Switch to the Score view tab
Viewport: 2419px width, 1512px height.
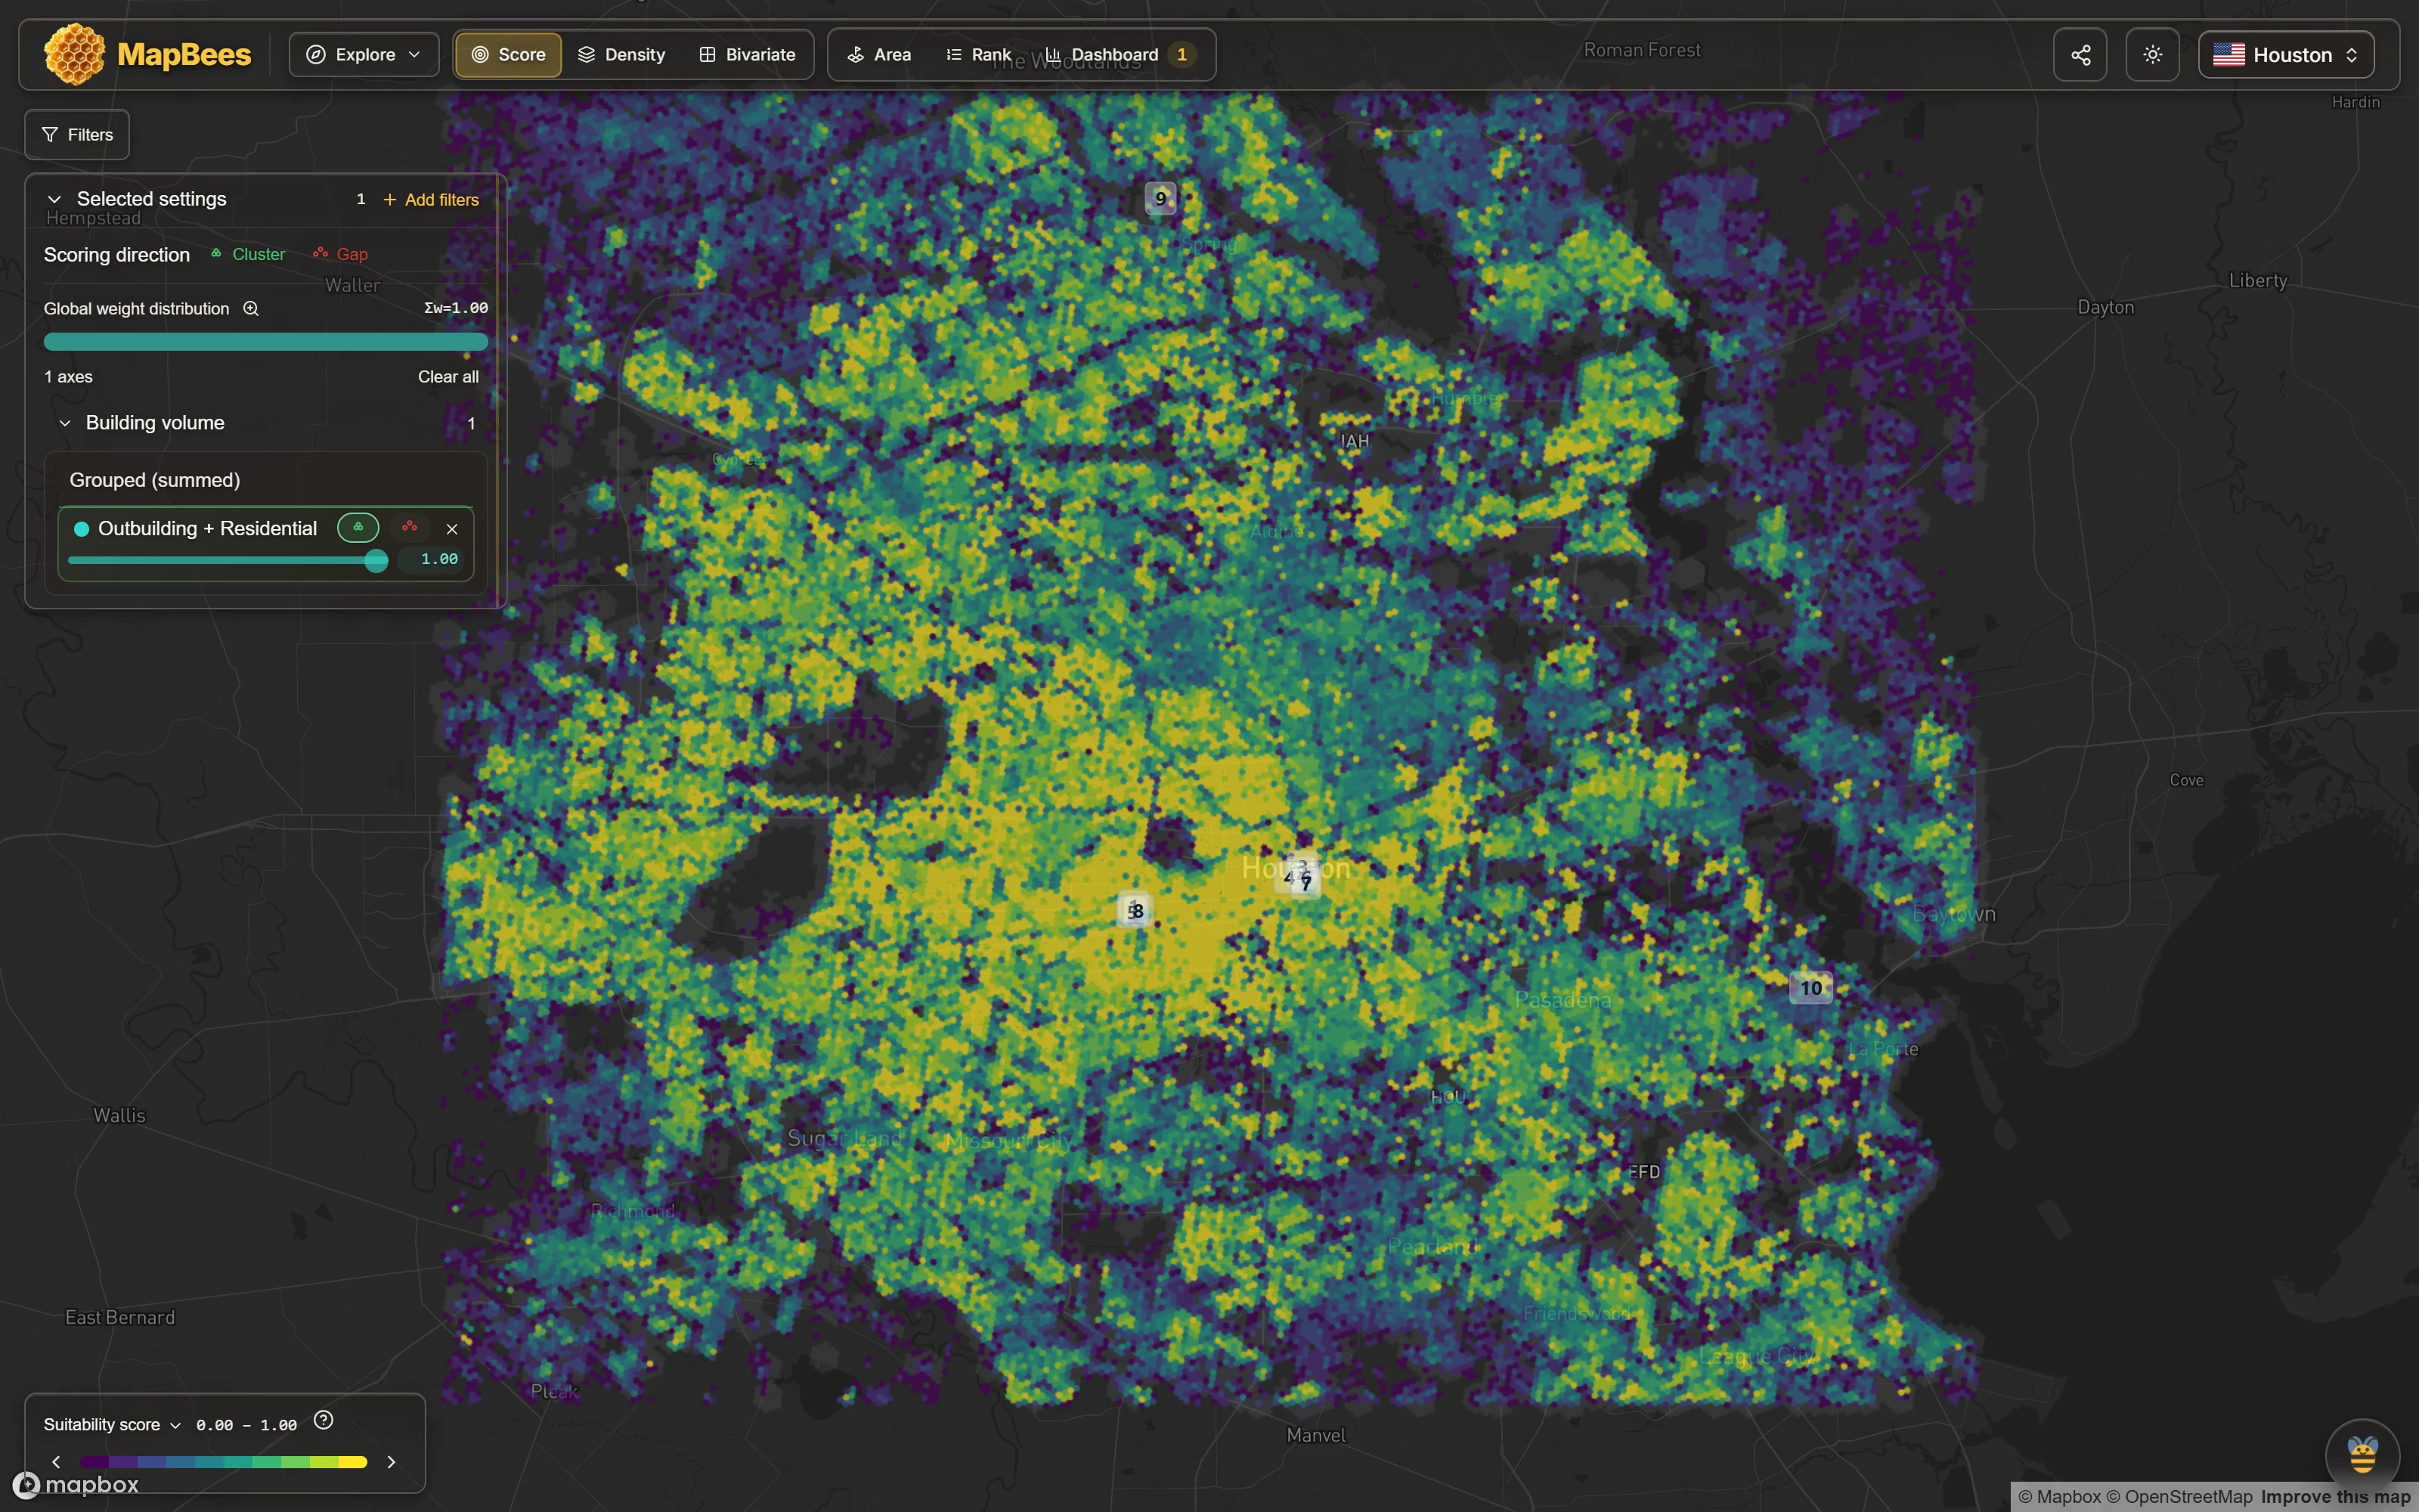click(x=508, y=55)
